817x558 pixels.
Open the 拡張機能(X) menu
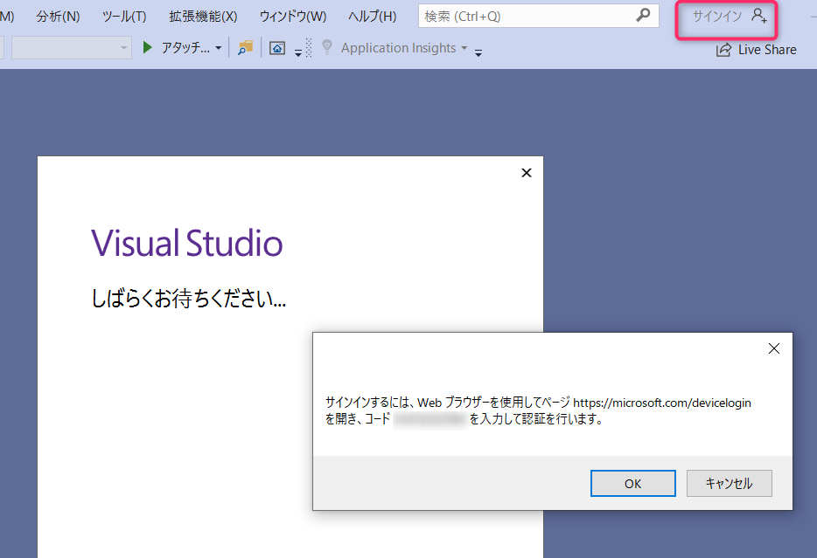pos(203,17)
